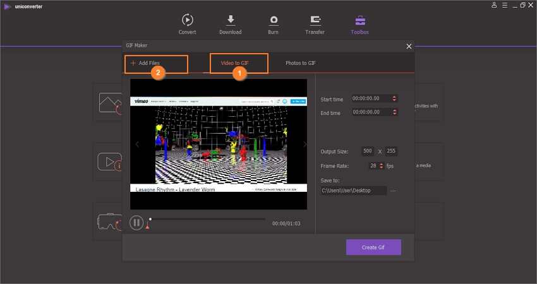Click the Output Size height field
The height and width of the screenshot is (284, 537).
point(390,151)
